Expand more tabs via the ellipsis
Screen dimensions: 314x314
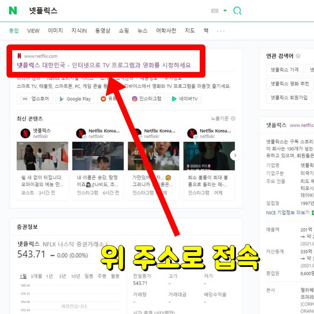tap(221, 31)
